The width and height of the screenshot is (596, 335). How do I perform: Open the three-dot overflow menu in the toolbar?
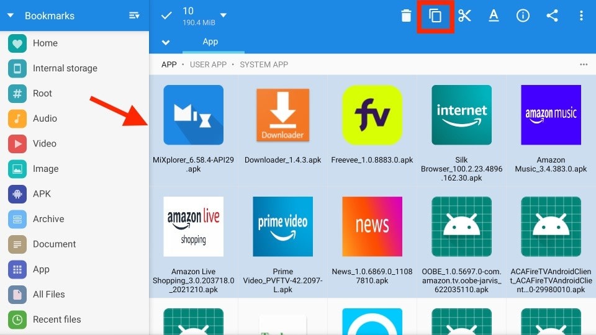pyautogui.click(x=581, y=16)
